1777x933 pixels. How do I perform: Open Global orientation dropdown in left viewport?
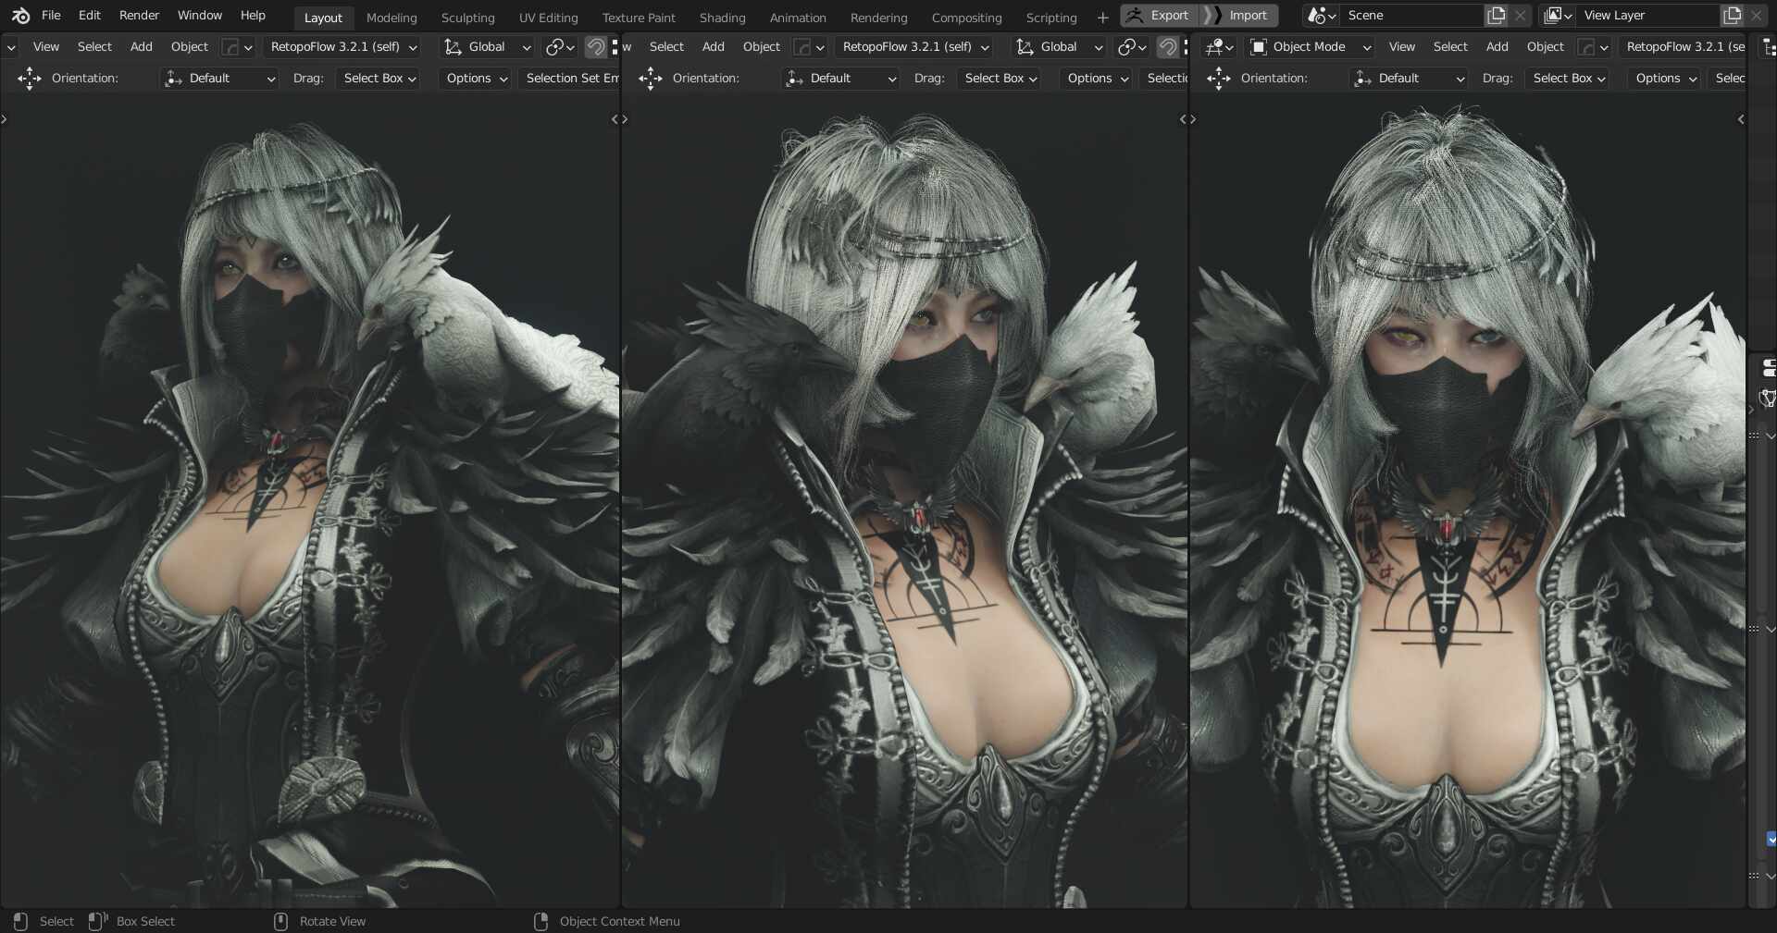point(486,47)
